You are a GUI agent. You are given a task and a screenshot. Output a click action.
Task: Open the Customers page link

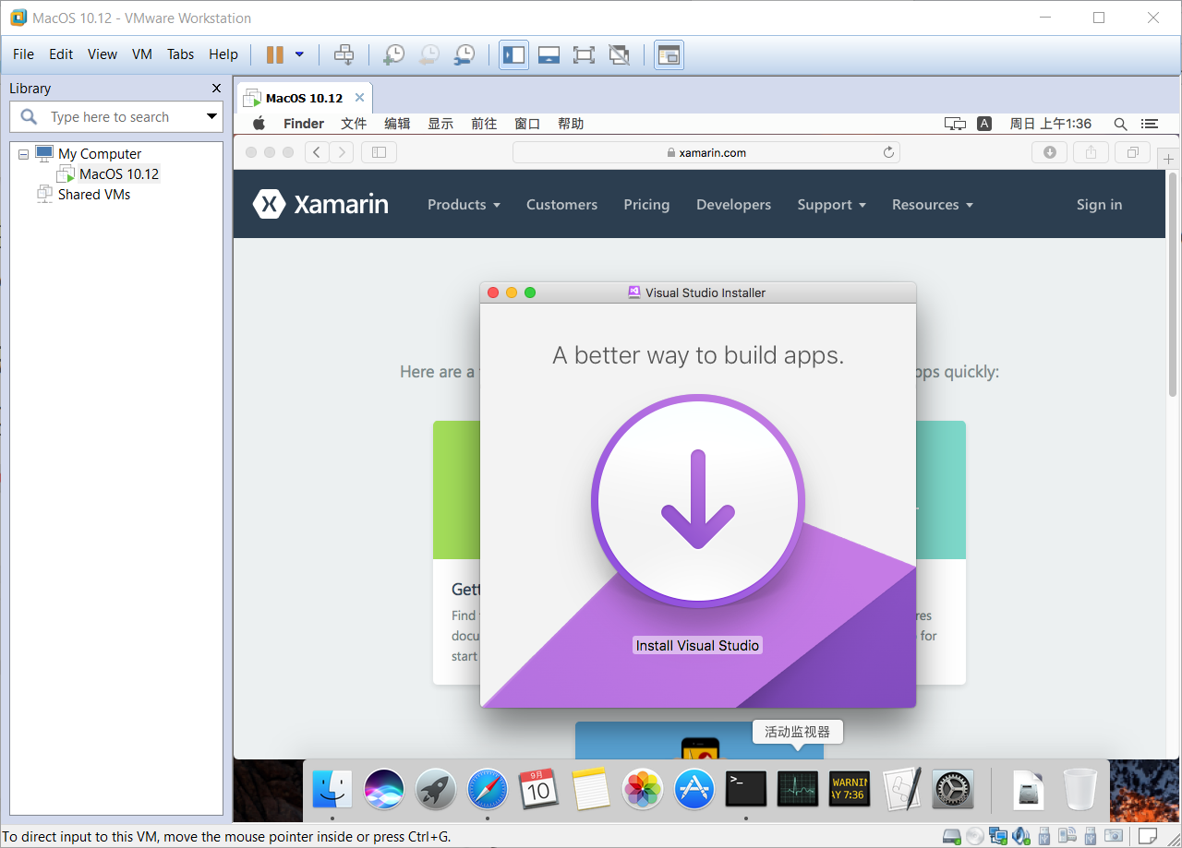coord(561,205)
